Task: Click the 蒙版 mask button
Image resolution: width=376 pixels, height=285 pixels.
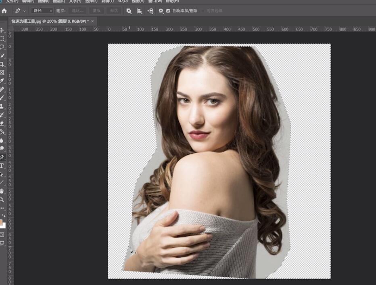Action: [96, 11]
